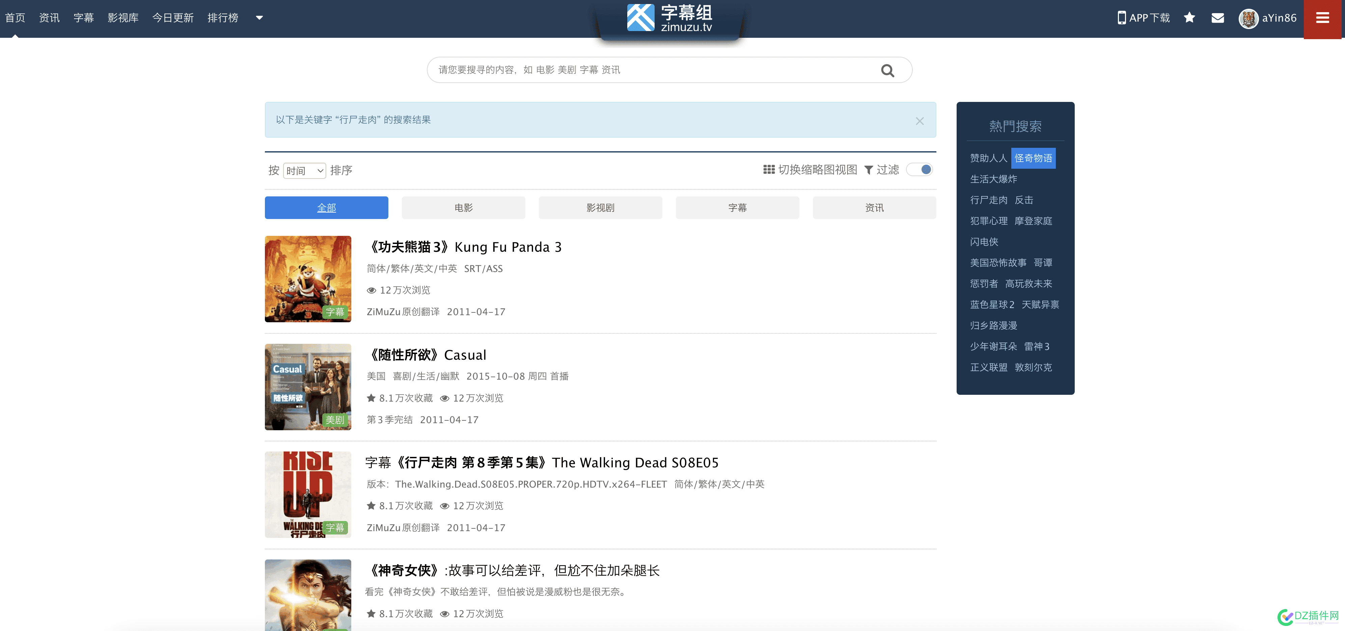Click the APP下载 phone icon

[1122, 18]
